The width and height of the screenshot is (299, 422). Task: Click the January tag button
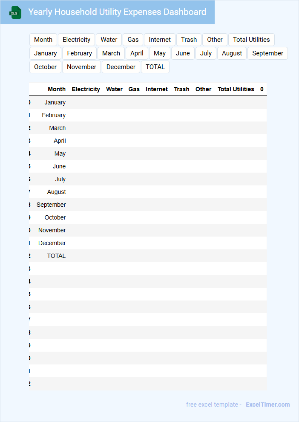[46, 53]
